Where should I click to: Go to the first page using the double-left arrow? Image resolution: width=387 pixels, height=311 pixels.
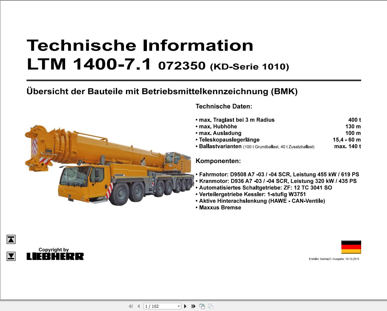pyautogui.click(x=131, y=306)
